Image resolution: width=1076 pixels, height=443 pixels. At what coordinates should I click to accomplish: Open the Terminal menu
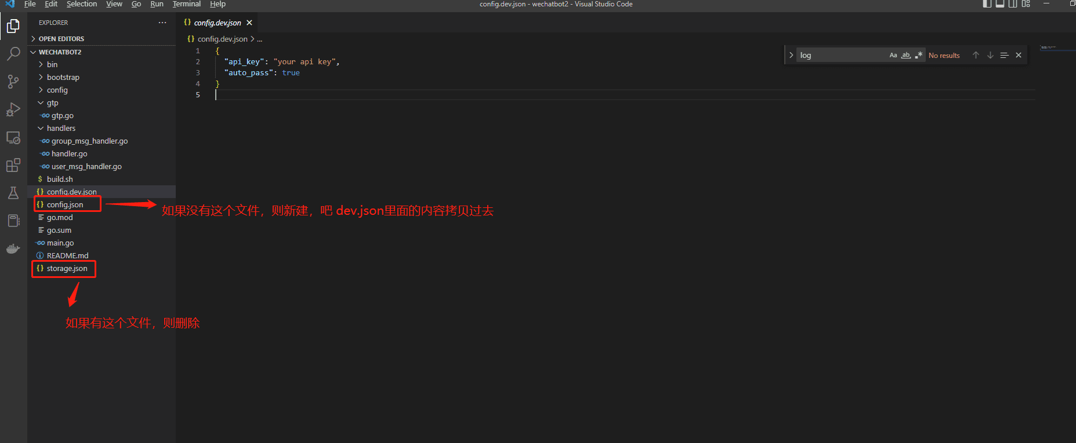coord(186,4)
